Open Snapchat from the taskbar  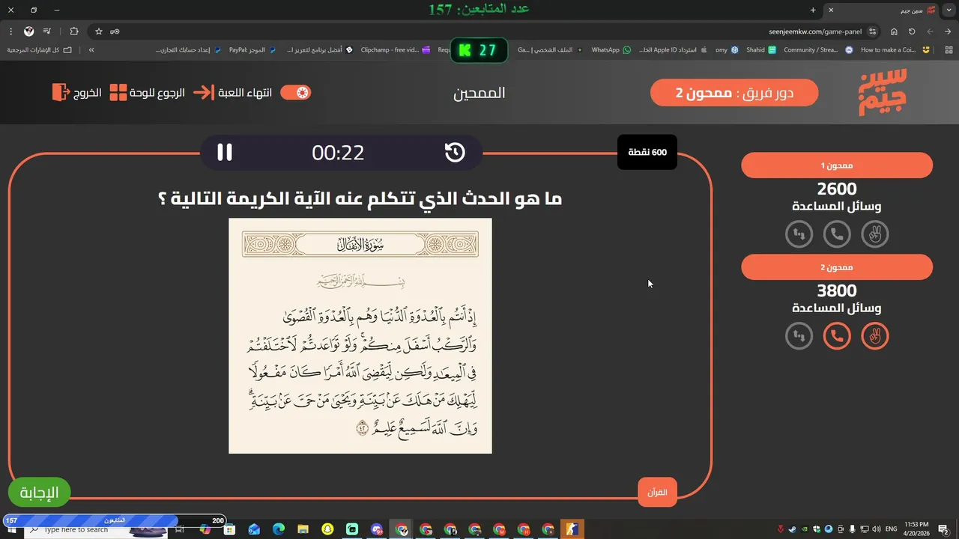coord(327,529)
